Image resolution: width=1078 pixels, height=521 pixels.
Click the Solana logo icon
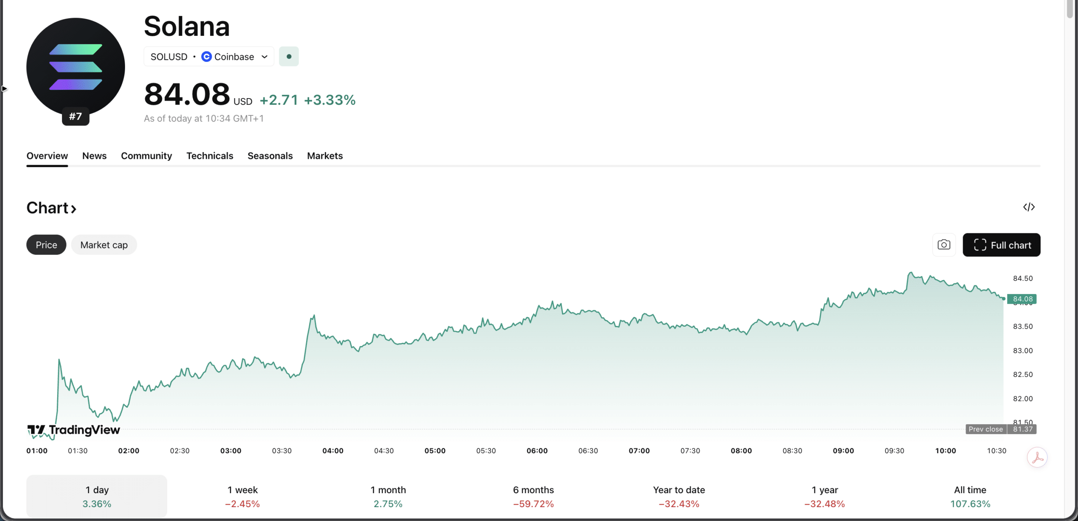coord(76,67)
